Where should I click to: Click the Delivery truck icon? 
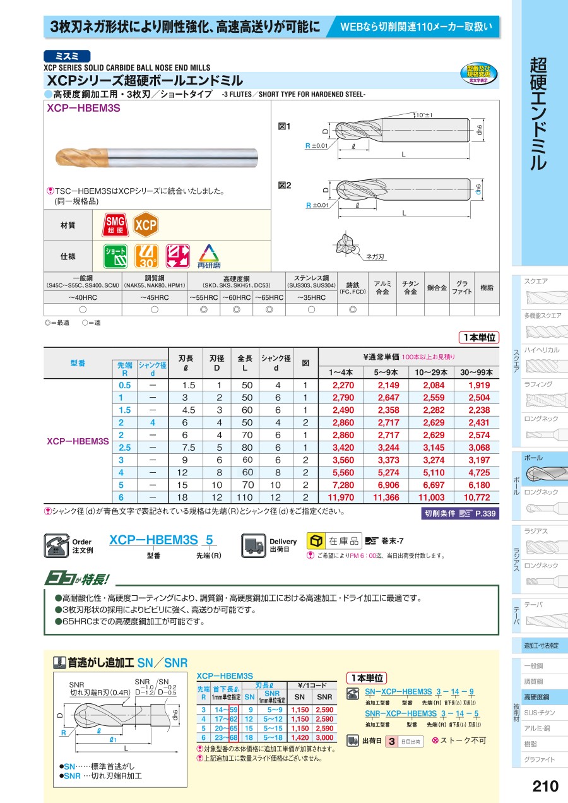click(x=252, y=545)
